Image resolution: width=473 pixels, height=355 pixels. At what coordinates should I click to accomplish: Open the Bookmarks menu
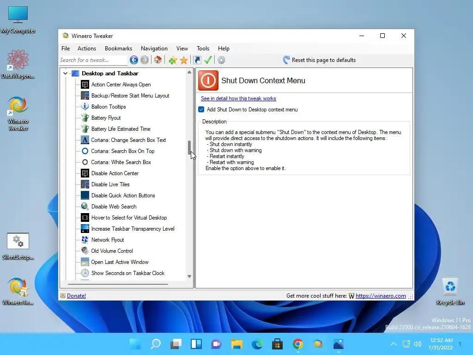118,49
